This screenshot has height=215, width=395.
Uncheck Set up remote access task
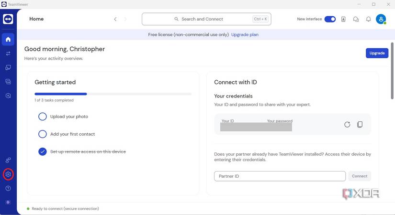pos(42,151)
